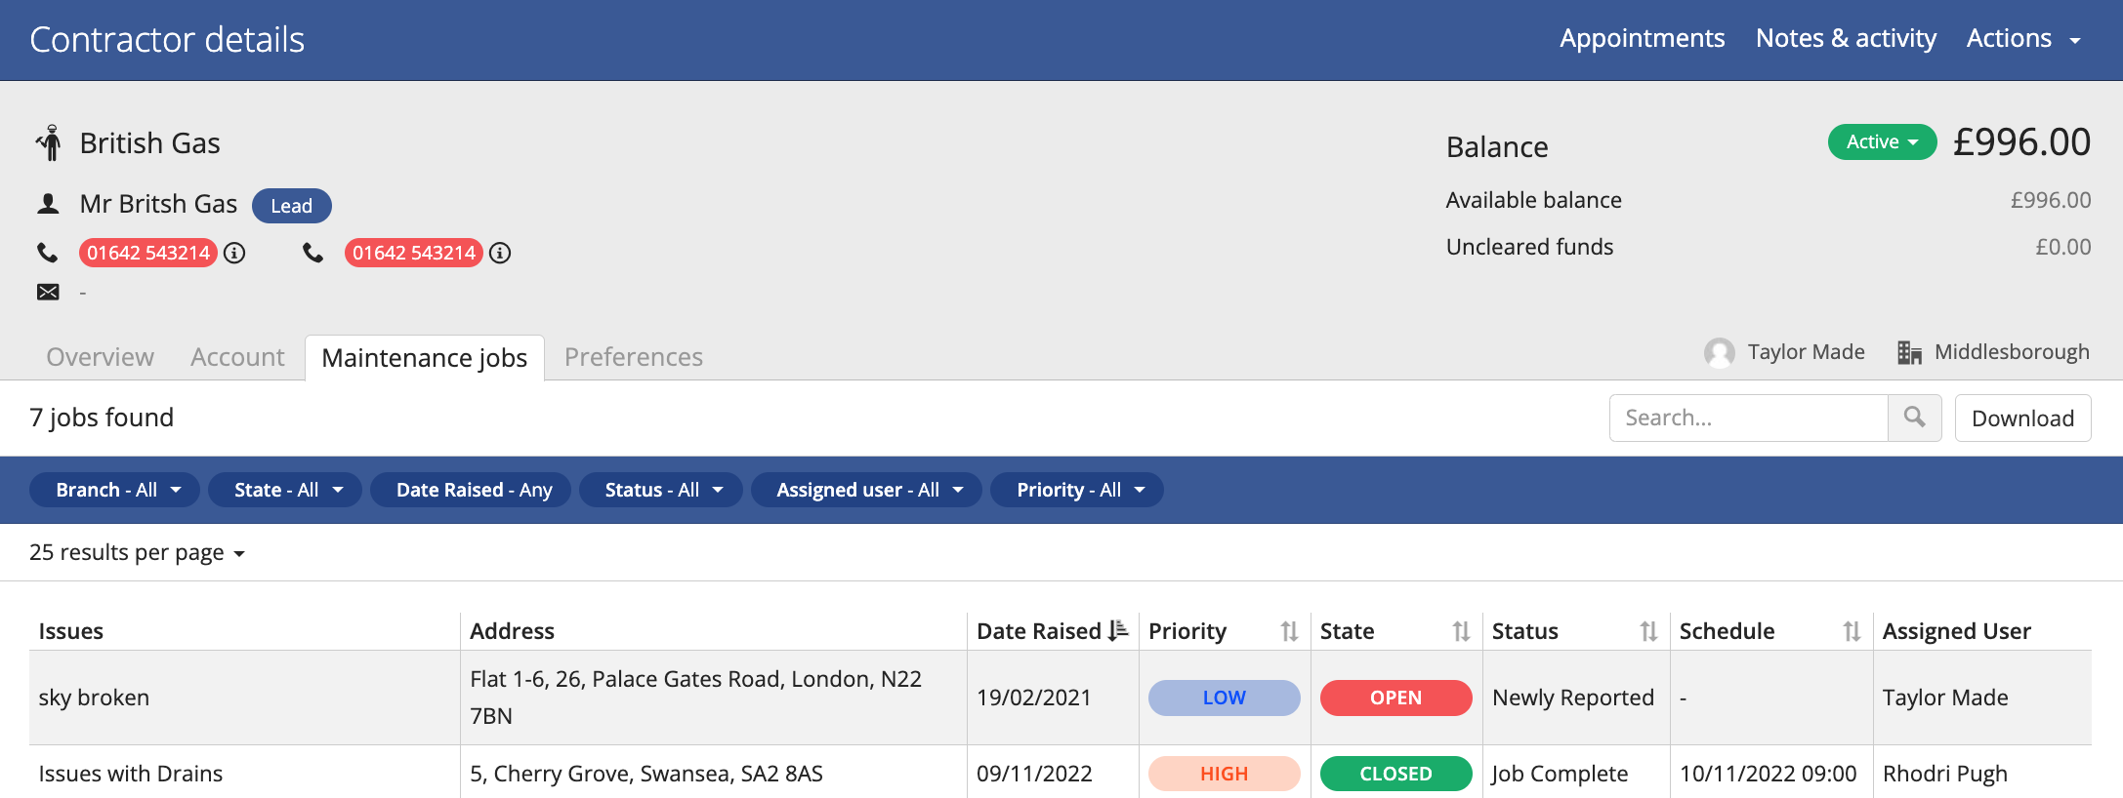This screenshot has height=798, width=2123.
Task: Click the magnifying glass search button
Action: (1914, 418)
